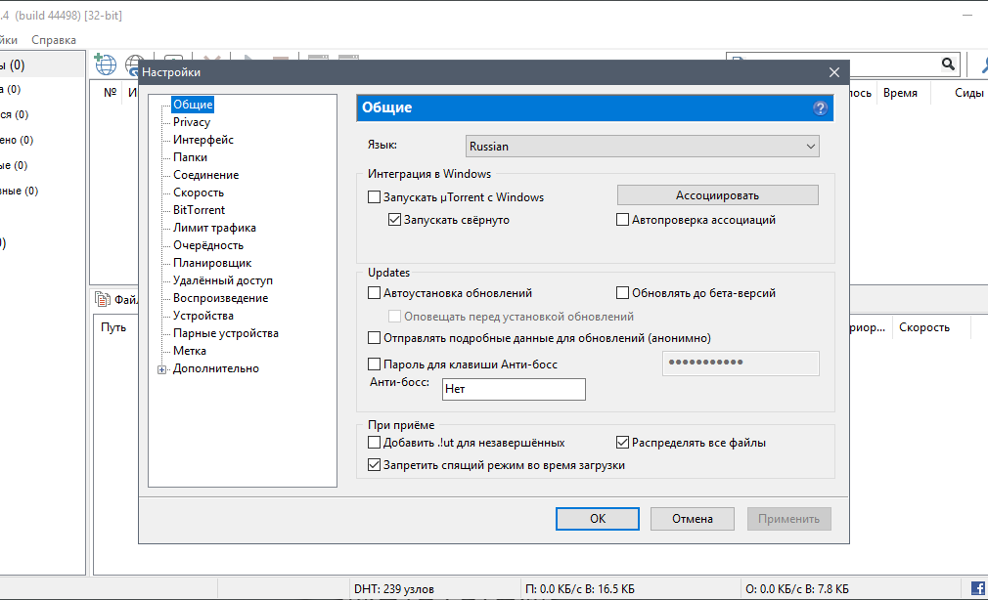Toggle Автопроверка ассоциаций checkbox
Image resolution: width=988 pixels, height=600 pixels.
pos(622,220)
